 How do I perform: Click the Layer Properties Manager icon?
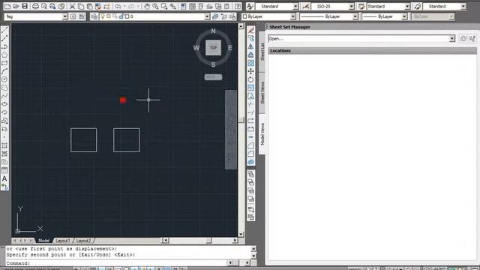(x=94, y=16)
